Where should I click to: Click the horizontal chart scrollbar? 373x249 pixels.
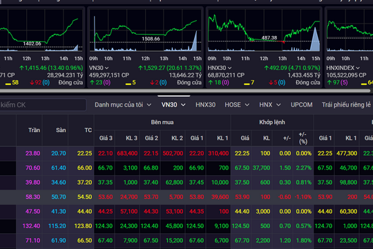point(185,91)
